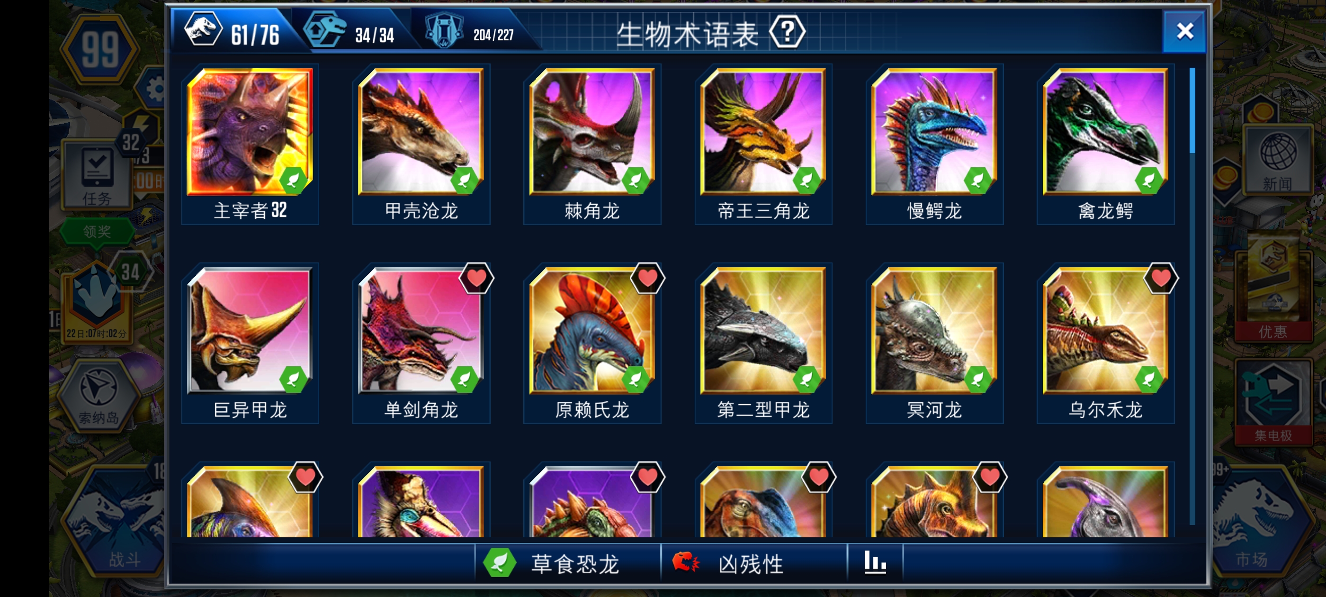Click the bar chart sort order icon
The height and width of the screenshot is (597, 1326).
click(875, 562)
